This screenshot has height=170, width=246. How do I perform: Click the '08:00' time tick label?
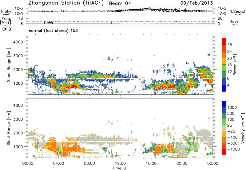click(89, 164)
